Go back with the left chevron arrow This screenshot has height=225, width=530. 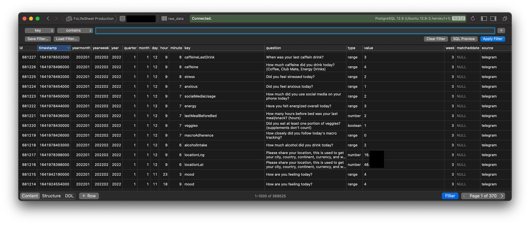48,18
